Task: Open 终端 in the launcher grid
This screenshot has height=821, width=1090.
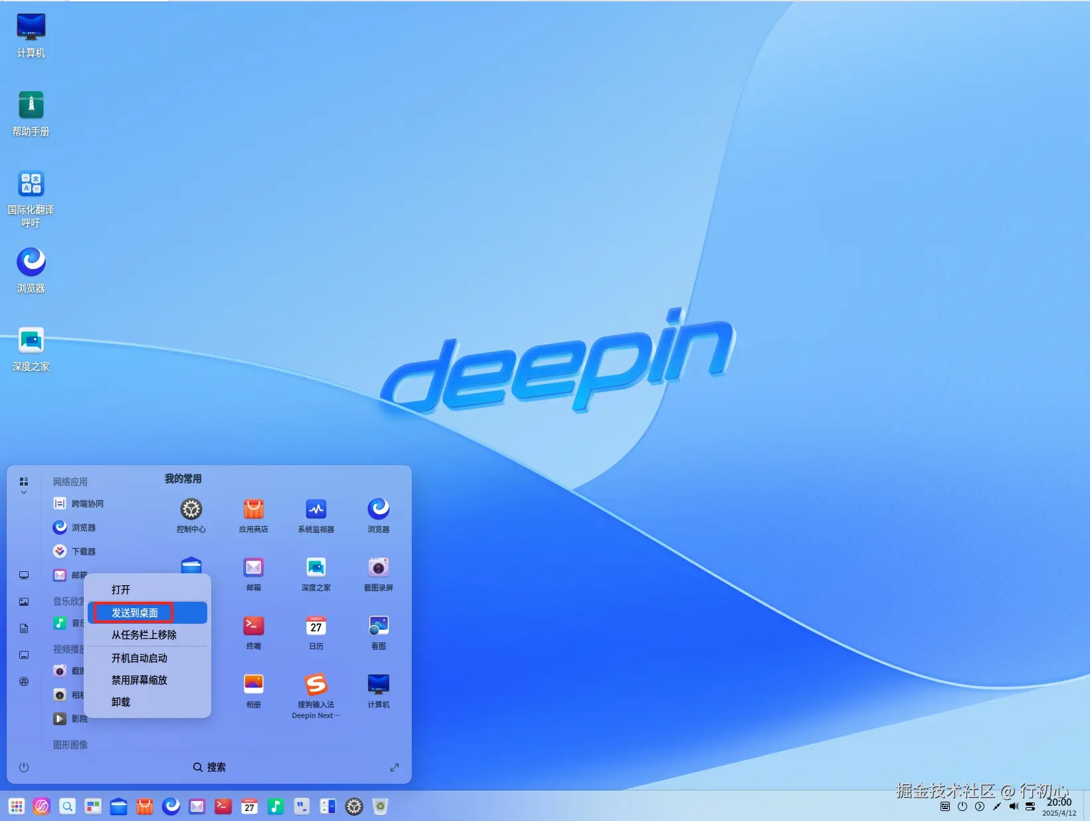Action: [x=254, y=632]
